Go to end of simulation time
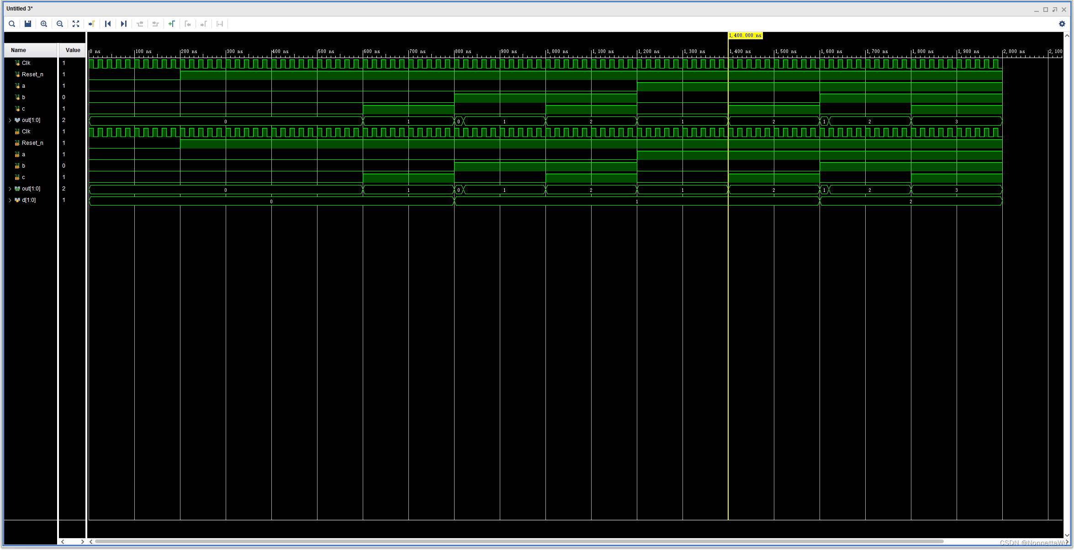The height and width of the screenshot is (550, 1074). pos(123,24)
